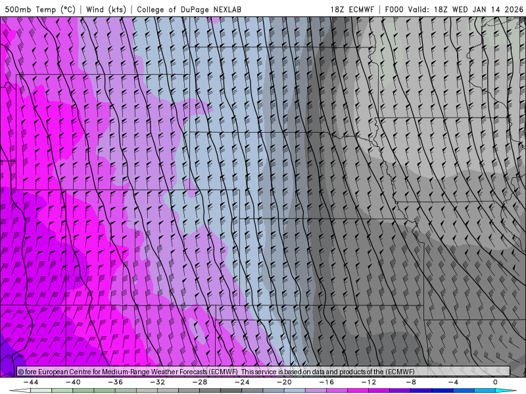This screenshot has height=394, width=526.
Task: Click the -4 colorbar label
Action: pos(453,382)
